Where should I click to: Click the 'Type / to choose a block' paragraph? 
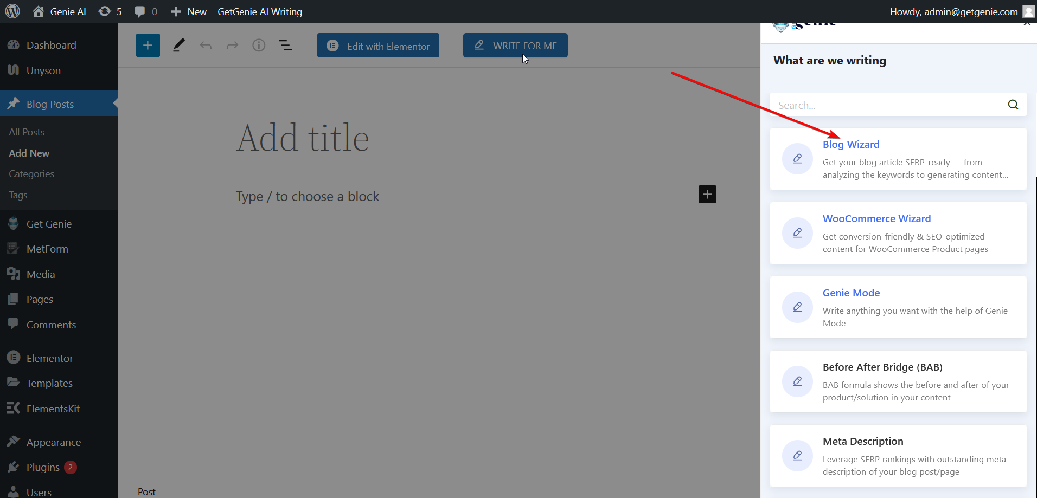308,196
